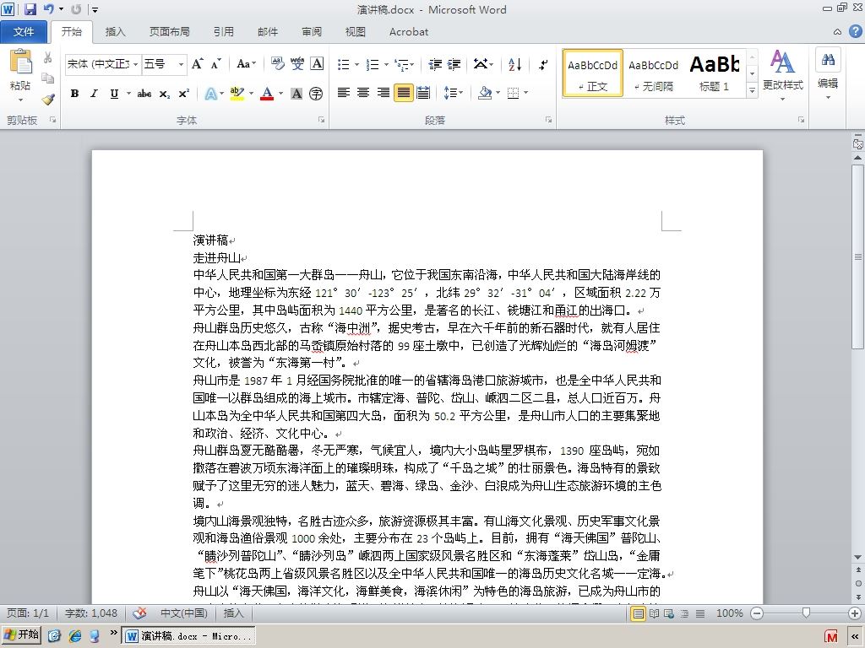Switch to the Acrobat tab

(x=409, y=32)
